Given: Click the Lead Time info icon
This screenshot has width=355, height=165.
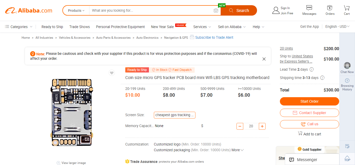Looking at the screenshot, I should 312,69.
